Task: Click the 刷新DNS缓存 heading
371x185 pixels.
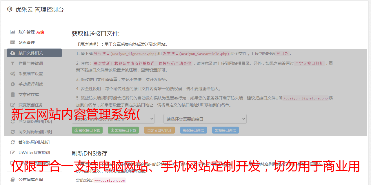Action: pyautogui.click(x=90, y=153)
